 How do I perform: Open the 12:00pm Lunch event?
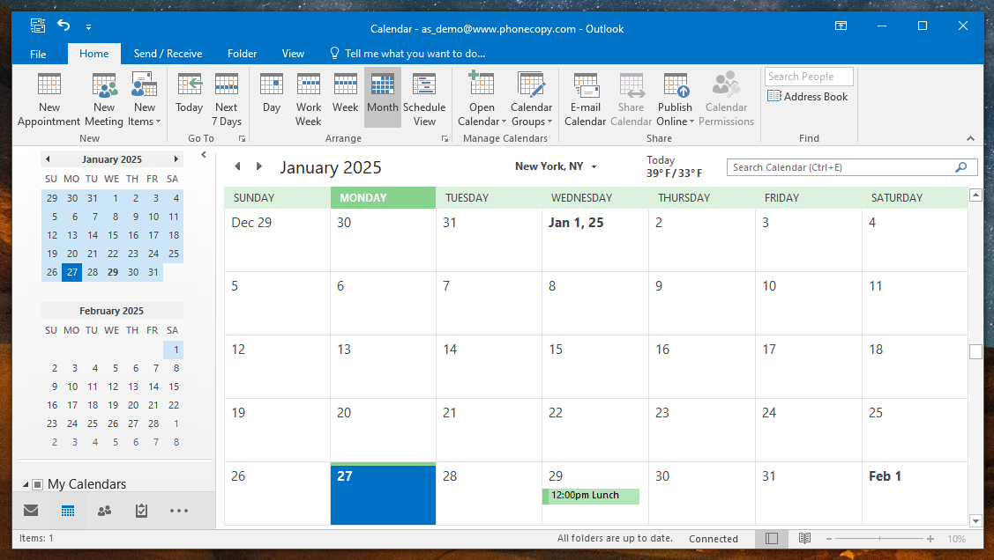[591, 496]
